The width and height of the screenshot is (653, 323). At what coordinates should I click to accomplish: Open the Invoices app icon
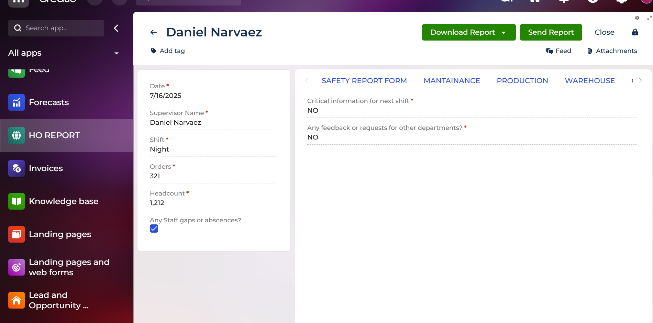16,168
